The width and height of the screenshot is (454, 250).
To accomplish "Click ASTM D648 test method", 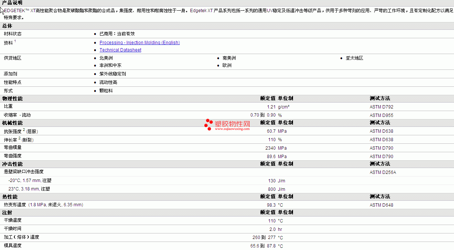I will [x=382, y=205].
